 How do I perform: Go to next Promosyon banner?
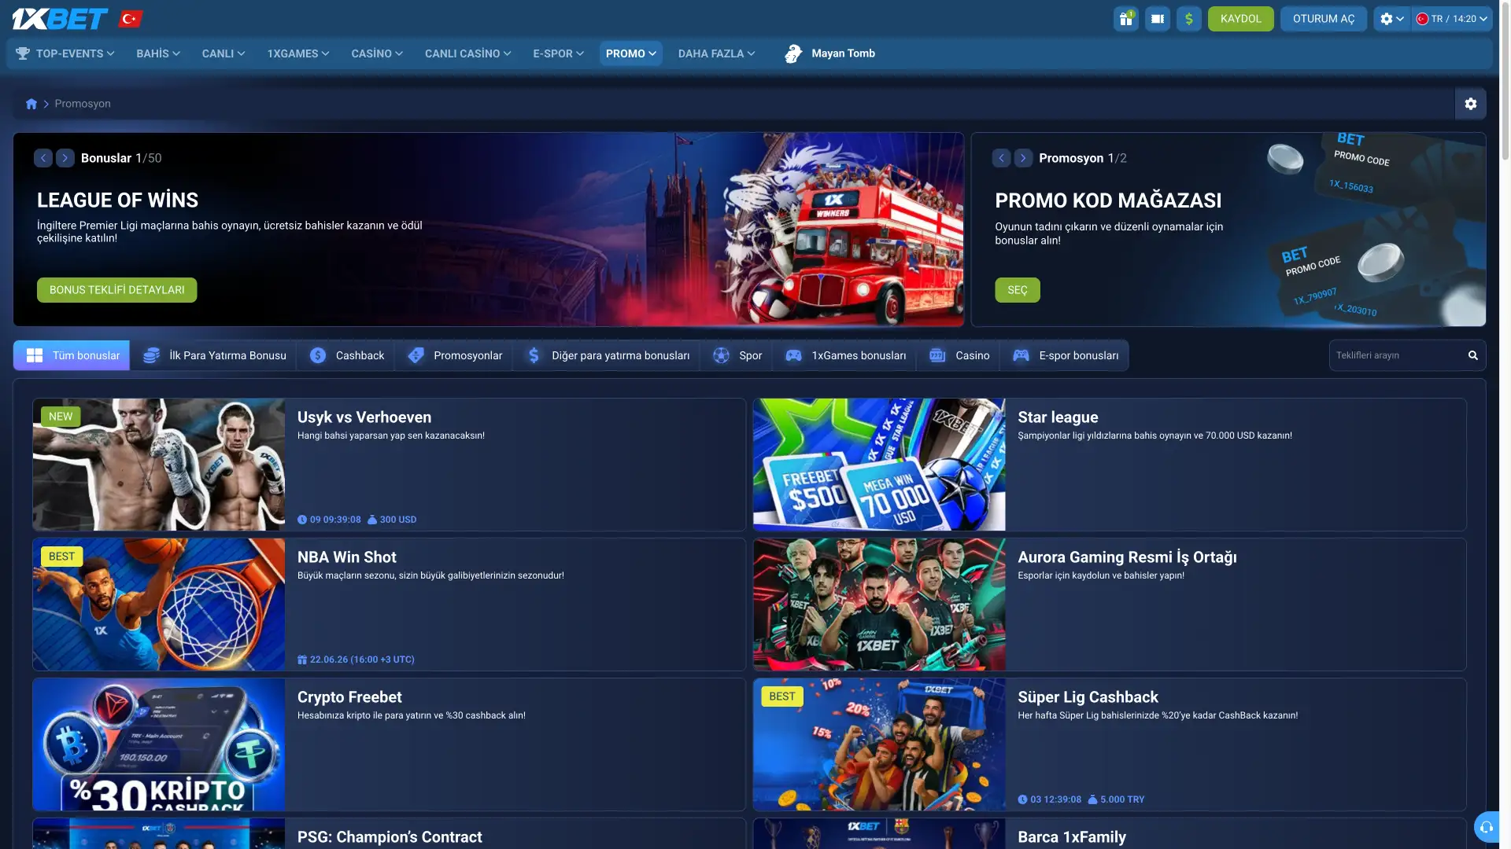(1023, 158)
